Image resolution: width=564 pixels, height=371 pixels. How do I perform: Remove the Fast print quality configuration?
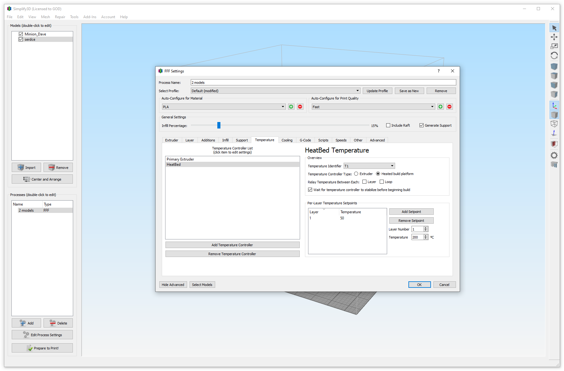pos(449,107)
